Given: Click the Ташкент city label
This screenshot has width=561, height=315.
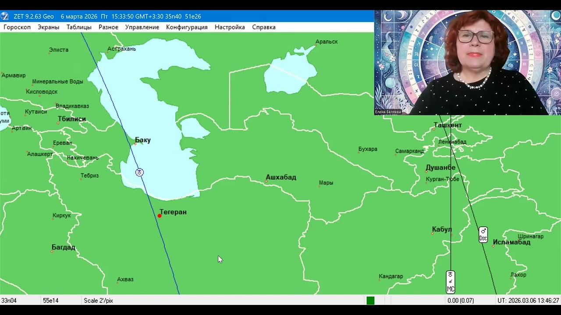Looking at the screenshot, I should 447,125.
